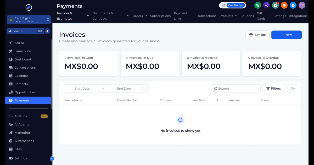Expand the Documents & Contracts dropdown
314x165 pixels.
click(x=128, y=16)
